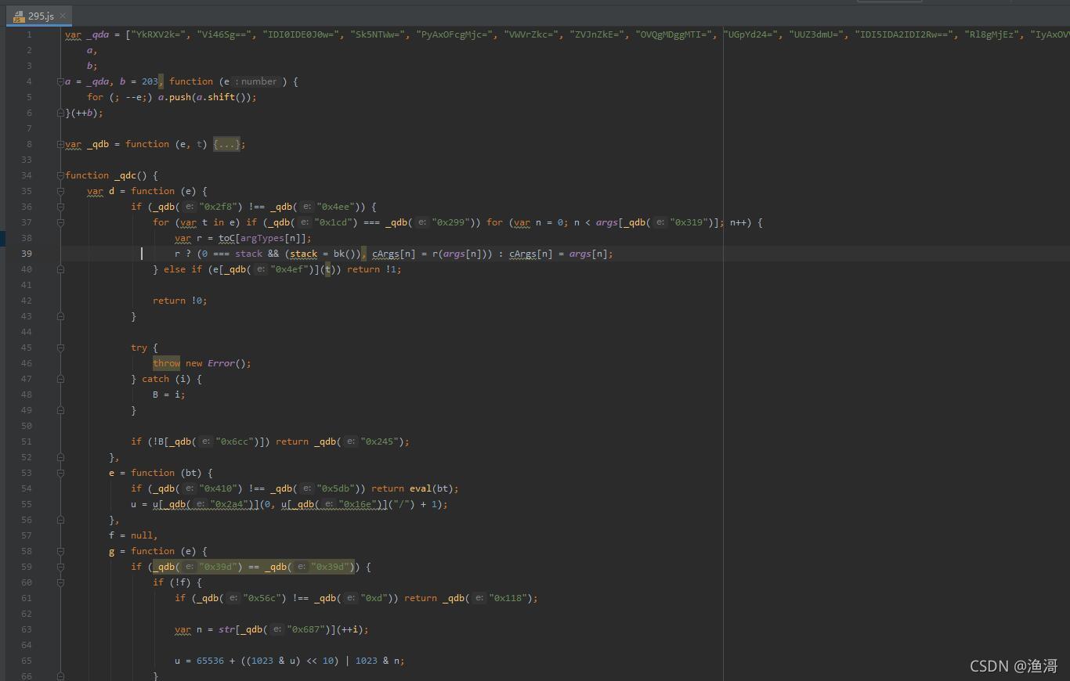This screenshot has height=681, width=1070.
Task: Click the "YkRXV2k=" string in the array
Action: (159, 34)
